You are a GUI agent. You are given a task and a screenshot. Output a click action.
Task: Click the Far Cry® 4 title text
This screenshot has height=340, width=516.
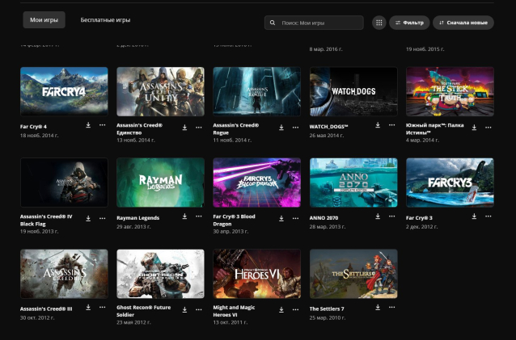tap(33, 127)
